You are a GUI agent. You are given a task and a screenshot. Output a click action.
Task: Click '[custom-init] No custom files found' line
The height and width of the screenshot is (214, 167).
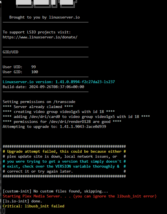coord(55,191)
